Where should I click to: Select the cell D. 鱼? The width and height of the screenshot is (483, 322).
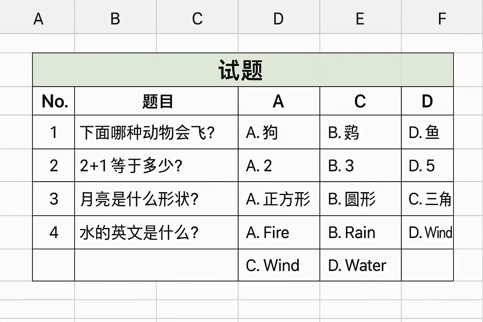click(x=427, y=132)
